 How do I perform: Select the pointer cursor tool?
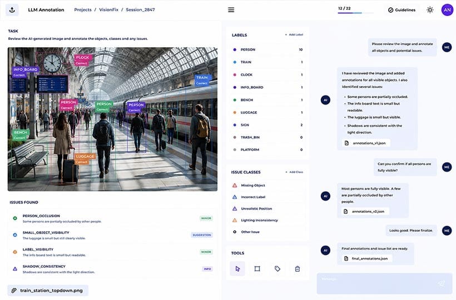click(x=237, y=269)
